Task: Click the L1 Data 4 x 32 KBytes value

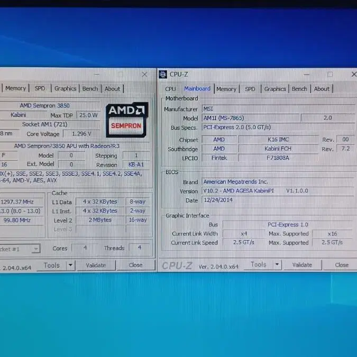Action: [x=100, y=202]
